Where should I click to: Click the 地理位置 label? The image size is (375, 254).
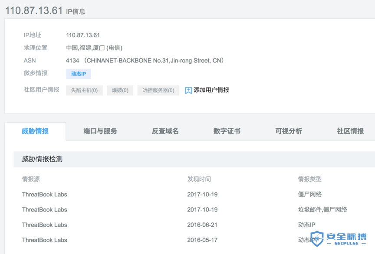click(36, 48)
